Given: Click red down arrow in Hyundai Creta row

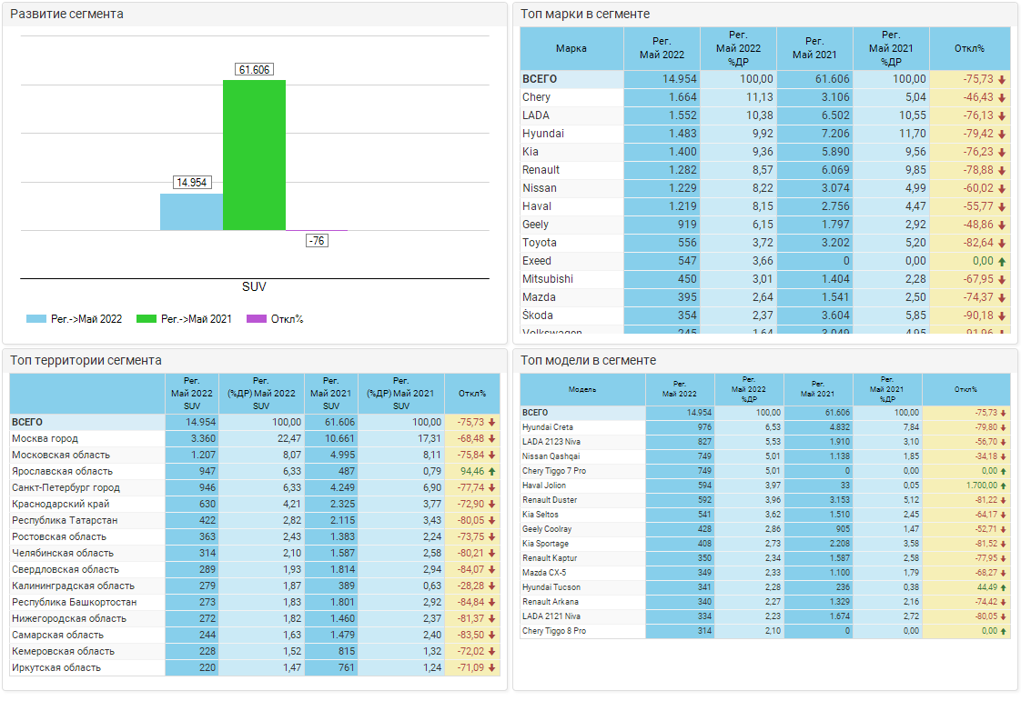Looking at the screenshot, I should (1003, 427).
